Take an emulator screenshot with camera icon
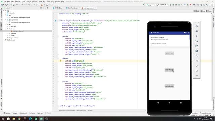Screen dimensions: 215x121 [197, 51]
